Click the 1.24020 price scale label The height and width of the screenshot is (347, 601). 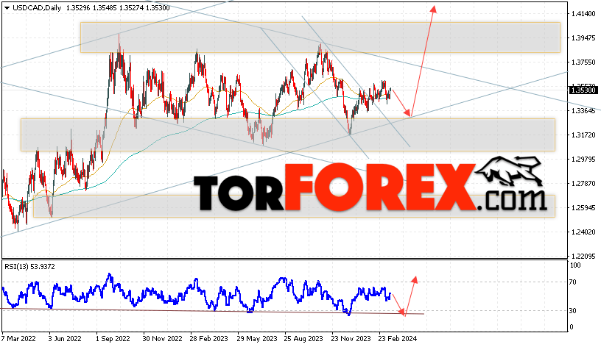(583, 232)
